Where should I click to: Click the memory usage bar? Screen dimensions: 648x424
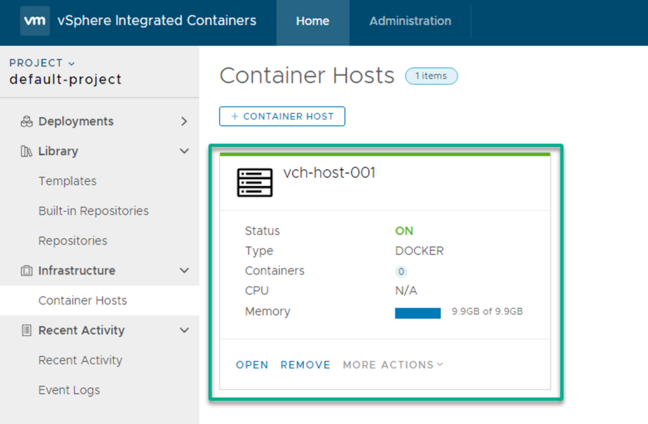click(x=418, y=313)
